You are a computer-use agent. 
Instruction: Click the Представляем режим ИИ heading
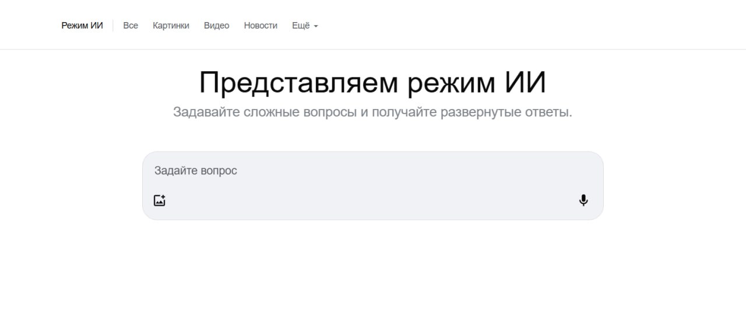pos(372,83)
